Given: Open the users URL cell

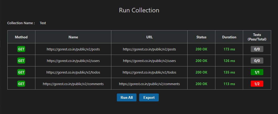Looking at the screenshot, I should click(149, 61).
